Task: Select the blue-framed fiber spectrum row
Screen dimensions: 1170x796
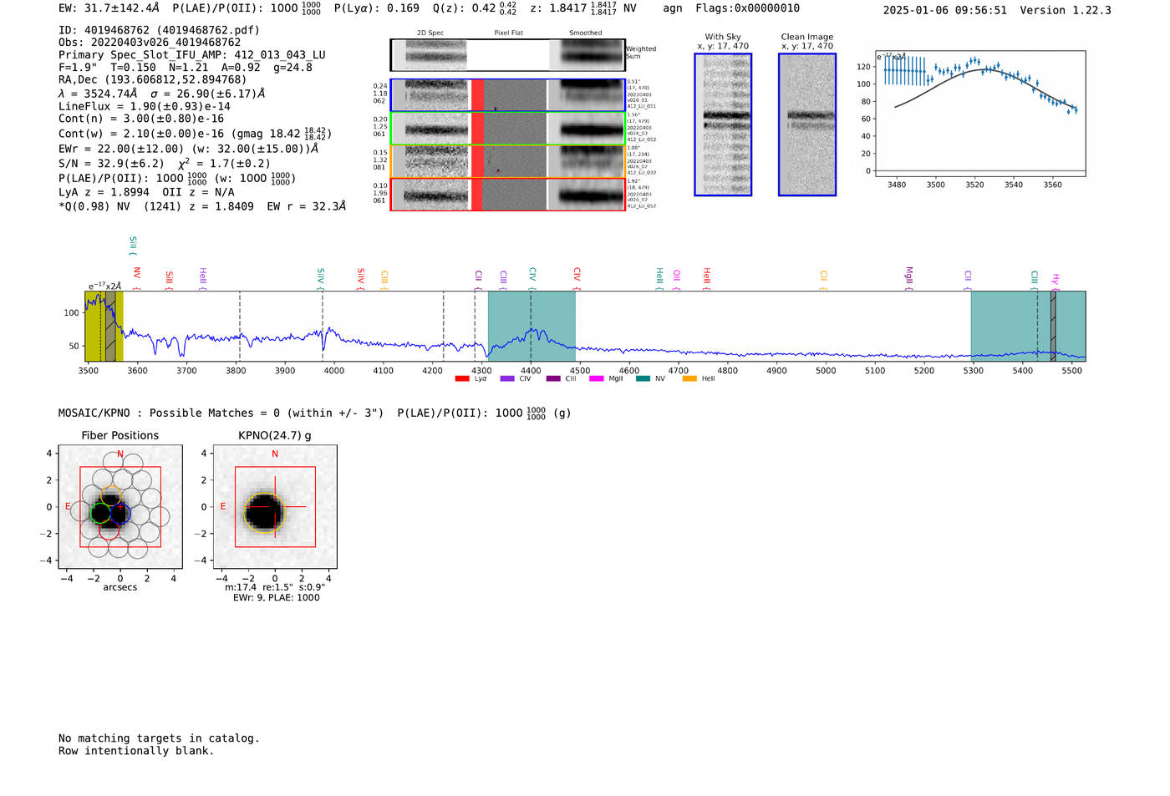Action: (507, 95)
